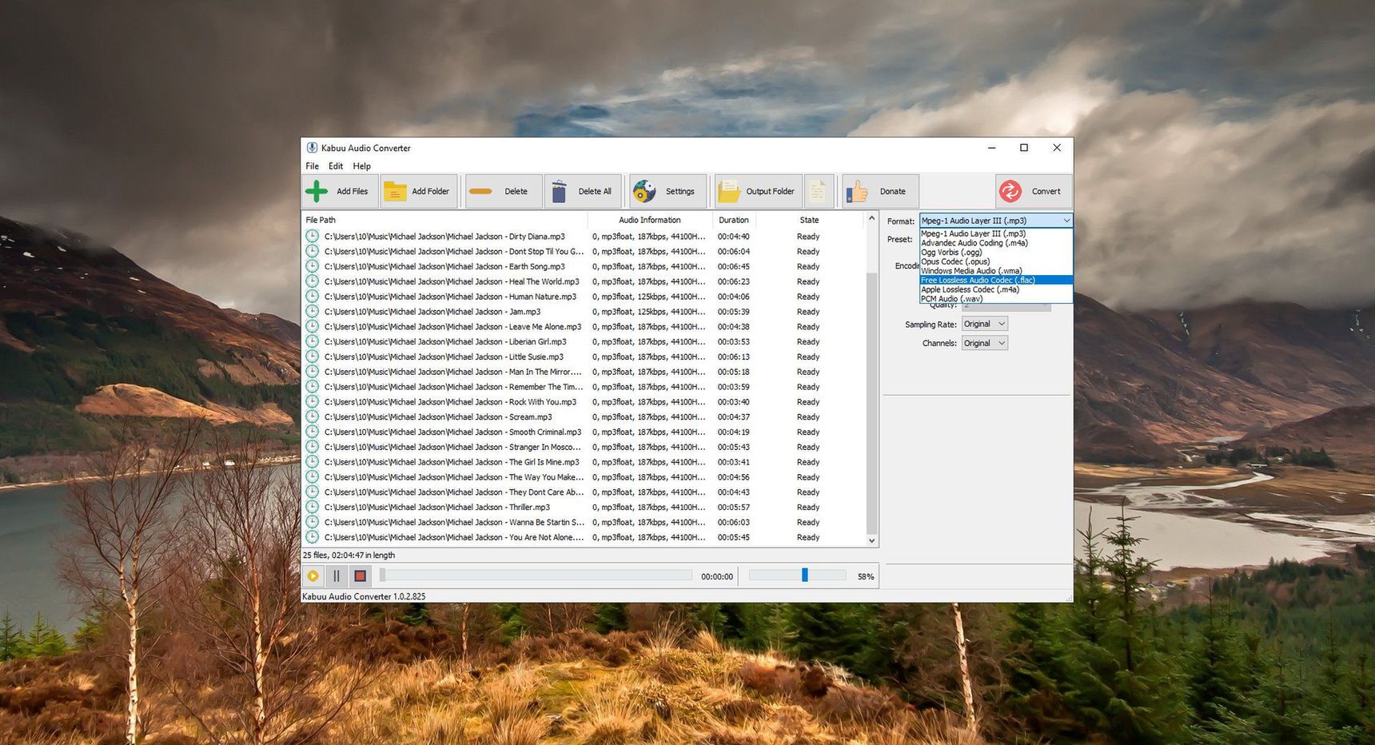Select Advanced Audio Coding (.m4a) option
This screenshot has width=1375, height=745.
pyautogui.click(x=996, y=243)
